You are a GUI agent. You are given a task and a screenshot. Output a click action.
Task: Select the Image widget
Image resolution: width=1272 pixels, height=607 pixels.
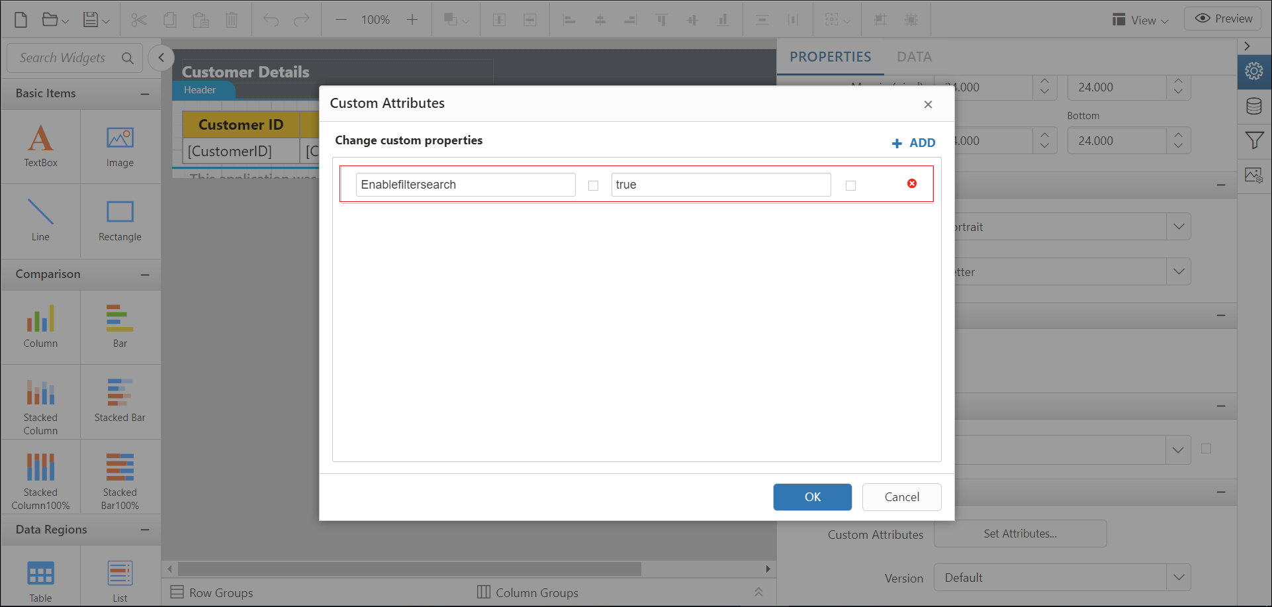(x=120, y=146)
